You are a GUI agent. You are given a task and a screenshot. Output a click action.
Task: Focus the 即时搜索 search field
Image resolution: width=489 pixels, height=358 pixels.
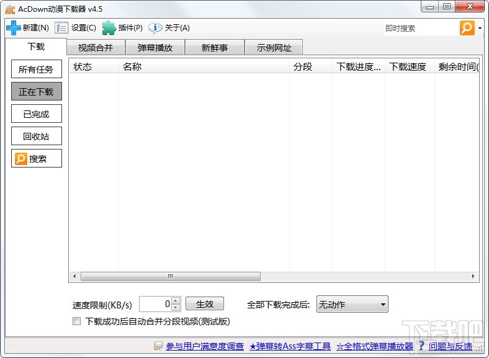(x=420, y=29)
